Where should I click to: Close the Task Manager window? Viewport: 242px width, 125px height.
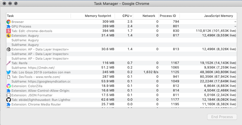4,3
